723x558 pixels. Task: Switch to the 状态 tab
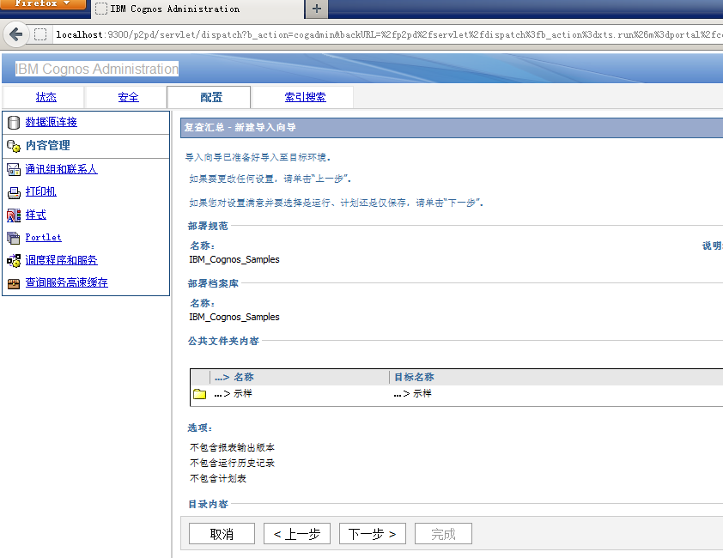coord(46,97)
